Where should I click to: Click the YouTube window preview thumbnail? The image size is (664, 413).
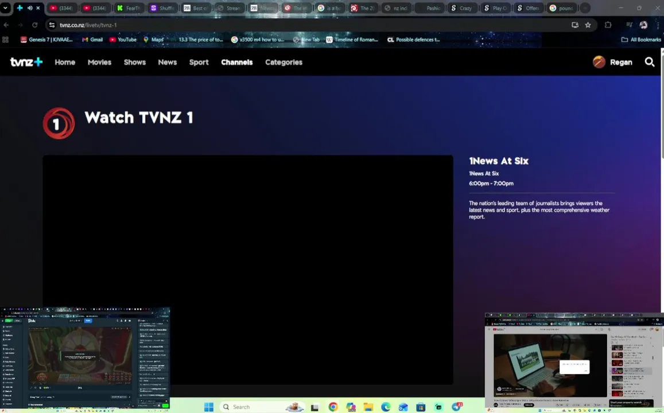click(x=574, y=363)
